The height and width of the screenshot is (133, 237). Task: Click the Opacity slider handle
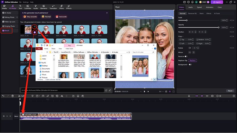click(x=219, y=27)
